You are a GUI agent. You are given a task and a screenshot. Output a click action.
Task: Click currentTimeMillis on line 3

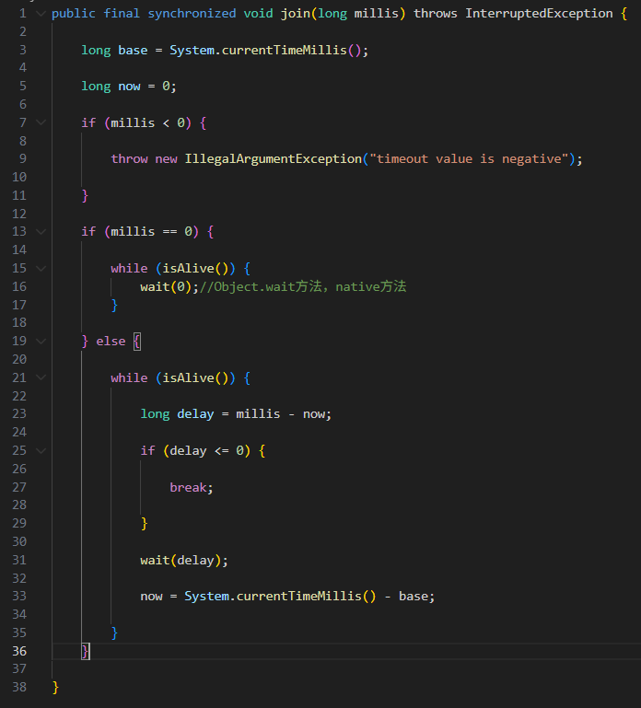point(287,50)
